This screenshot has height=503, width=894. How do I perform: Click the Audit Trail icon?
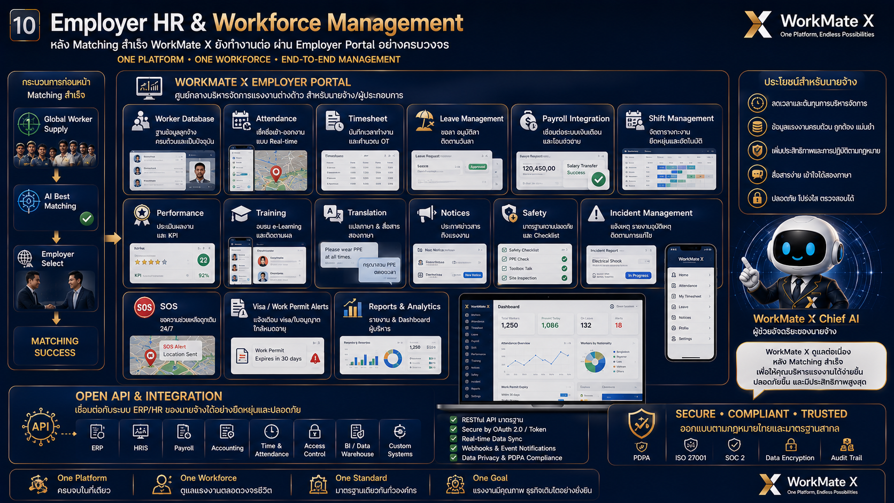(x=847, y=445)
